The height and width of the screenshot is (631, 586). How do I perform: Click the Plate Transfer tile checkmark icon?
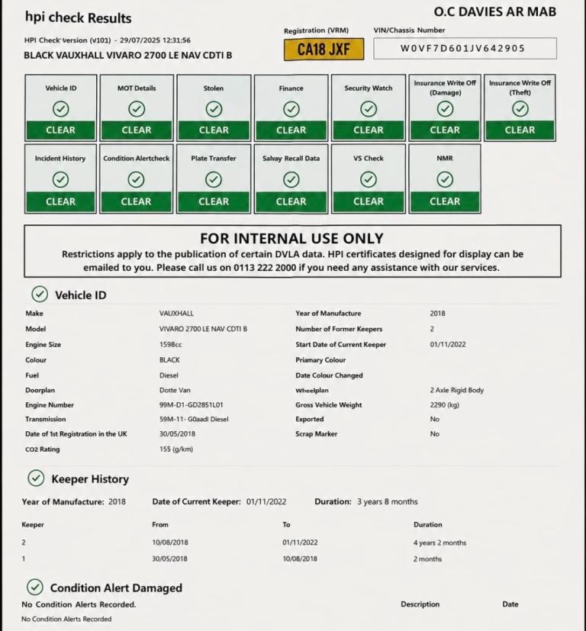pos(214,179)
